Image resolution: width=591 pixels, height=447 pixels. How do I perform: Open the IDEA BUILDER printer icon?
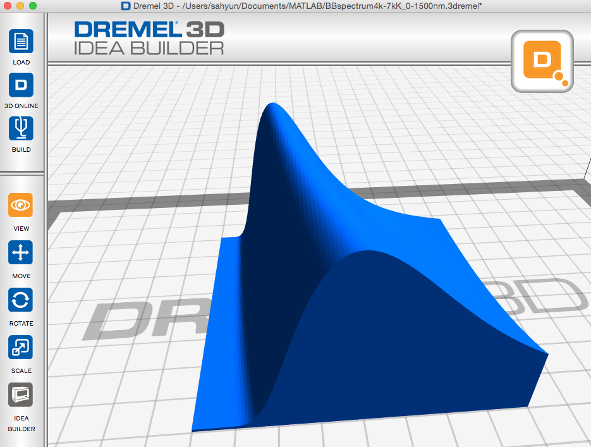21,395
